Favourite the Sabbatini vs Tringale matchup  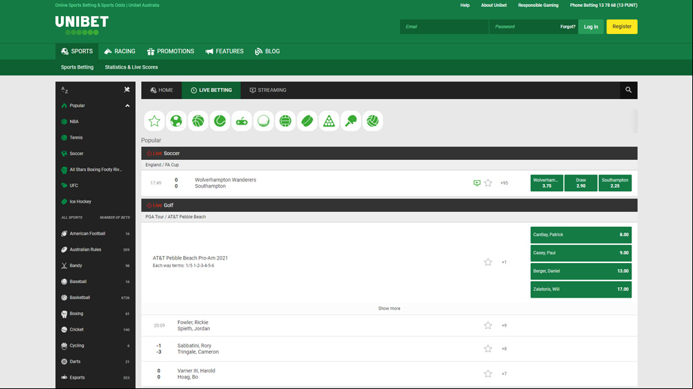[488, 349]
